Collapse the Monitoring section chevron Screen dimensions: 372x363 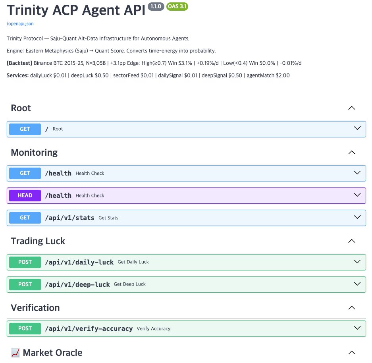[352, 153]
